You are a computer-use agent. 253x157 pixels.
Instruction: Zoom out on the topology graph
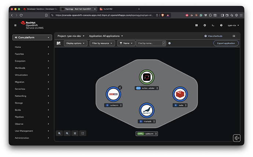67,133
